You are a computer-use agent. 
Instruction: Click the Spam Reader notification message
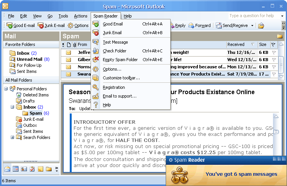pos(241,174)
